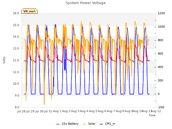Click the 200 right axis tick label
The image size is (172, 129).
click(160, 81)
